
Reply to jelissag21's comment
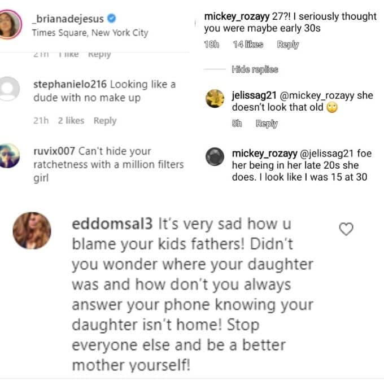coord(267,124)
